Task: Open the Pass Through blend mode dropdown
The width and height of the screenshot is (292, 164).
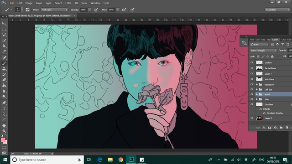Action: 263,51
